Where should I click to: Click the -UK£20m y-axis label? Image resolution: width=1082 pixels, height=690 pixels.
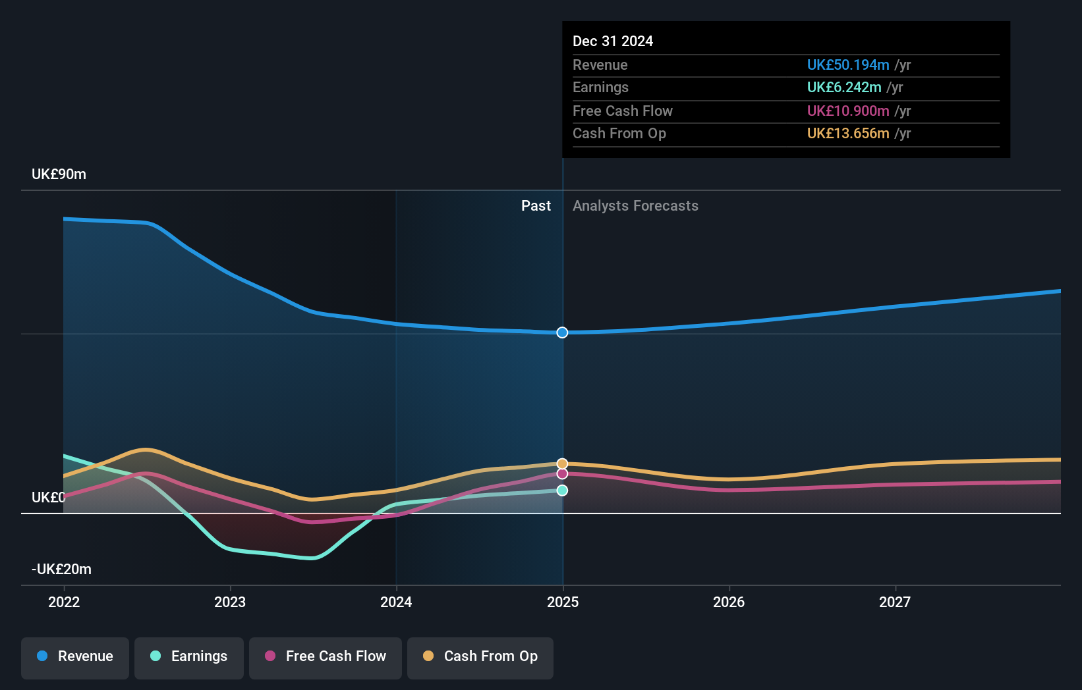click(61, 570)
